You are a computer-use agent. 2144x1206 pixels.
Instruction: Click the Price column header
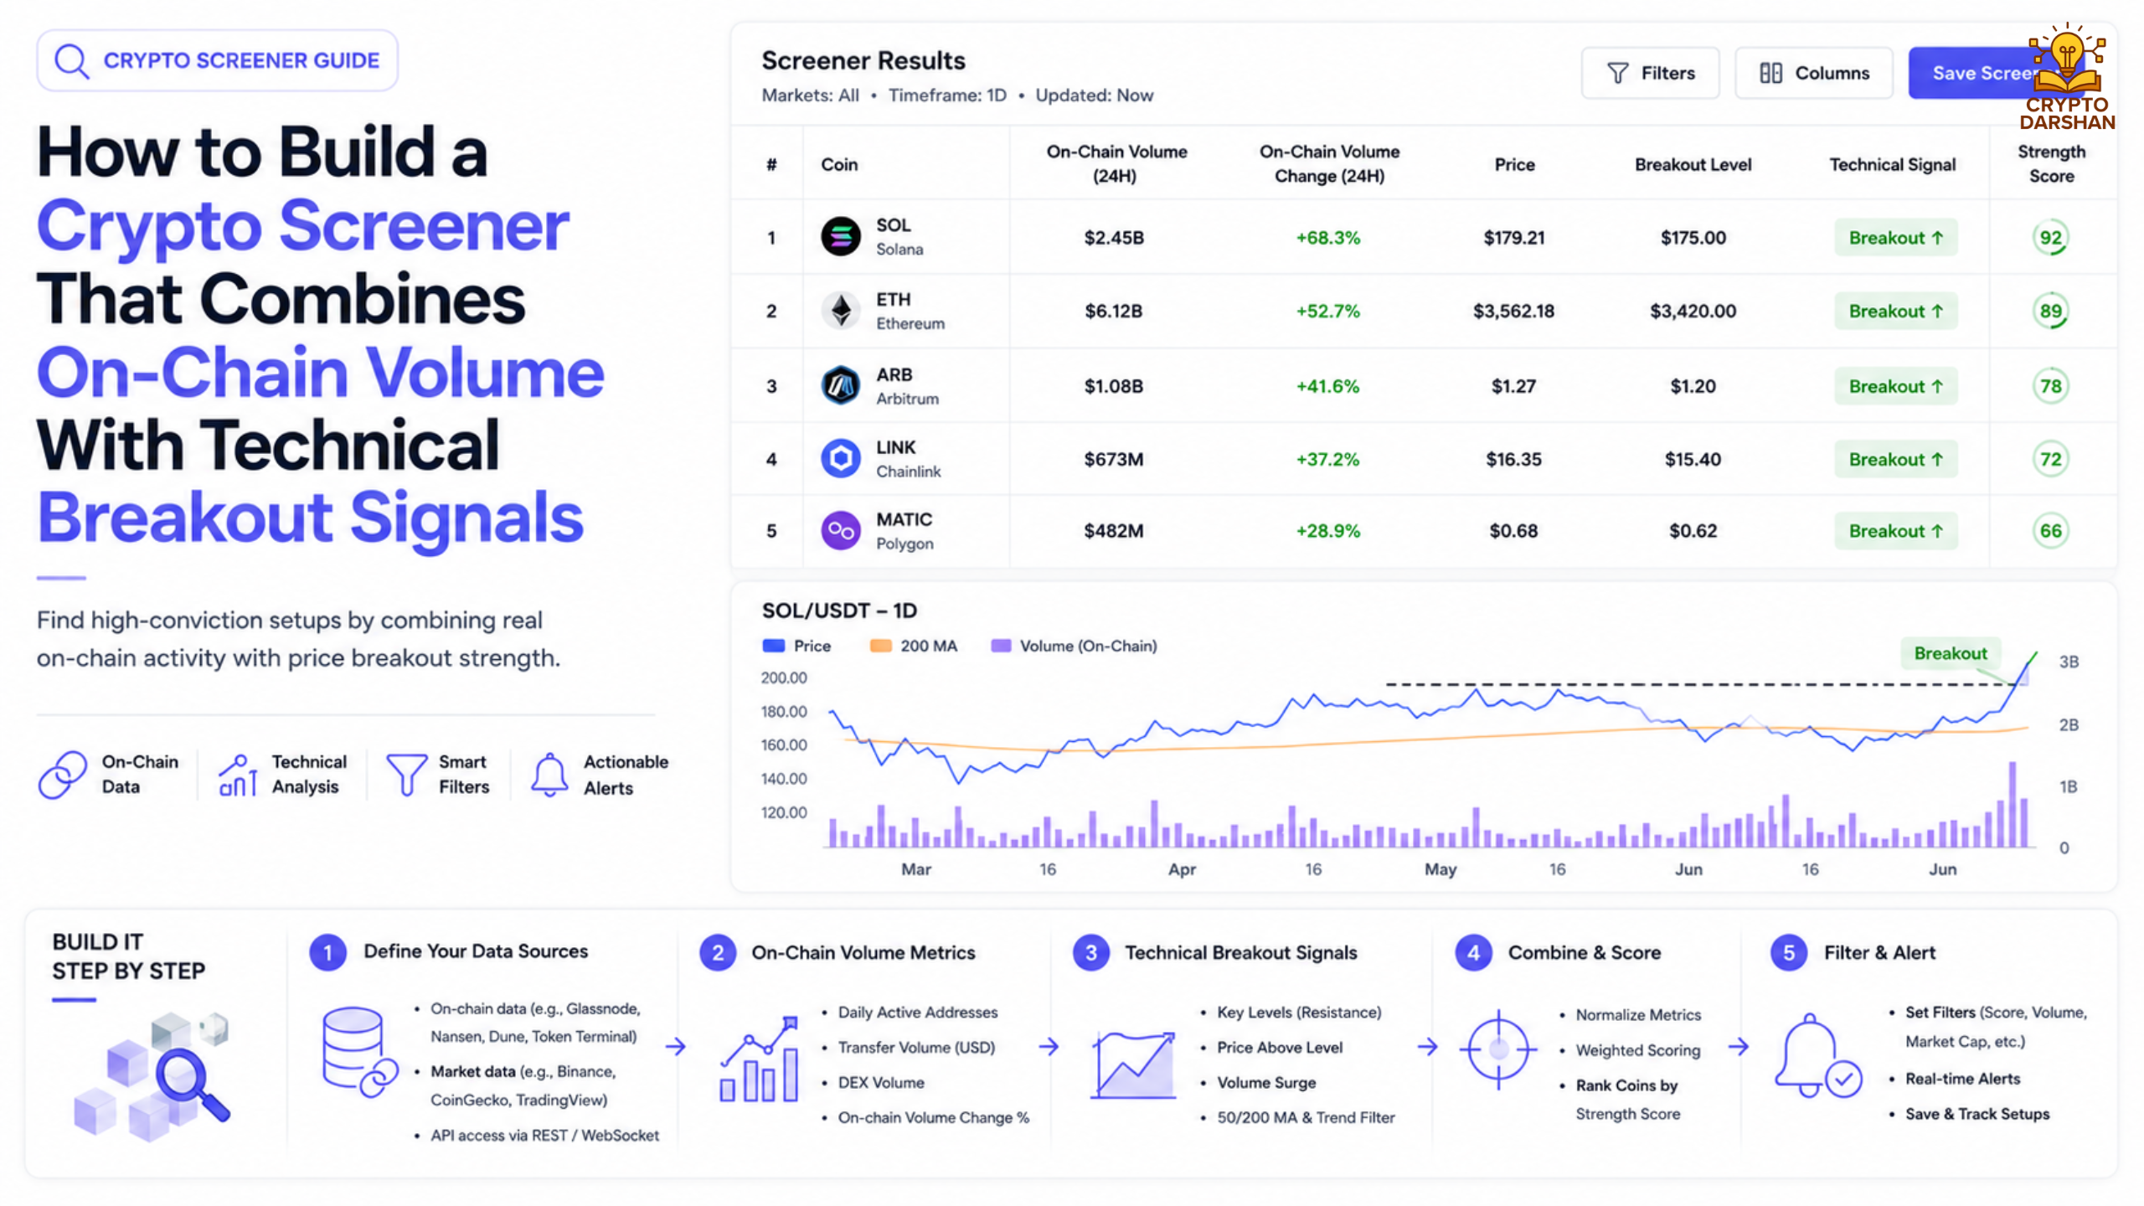[x=1514, y=165]
